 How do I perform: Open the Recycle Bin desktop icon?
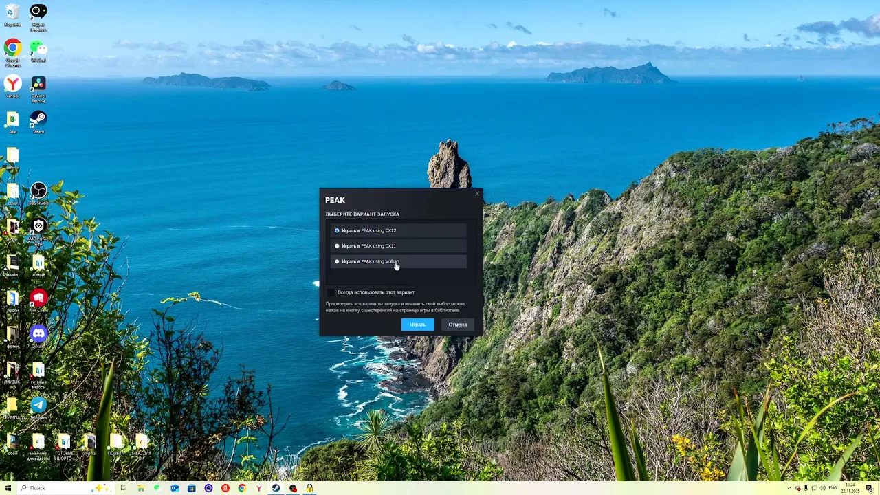[x=12, y=14]
